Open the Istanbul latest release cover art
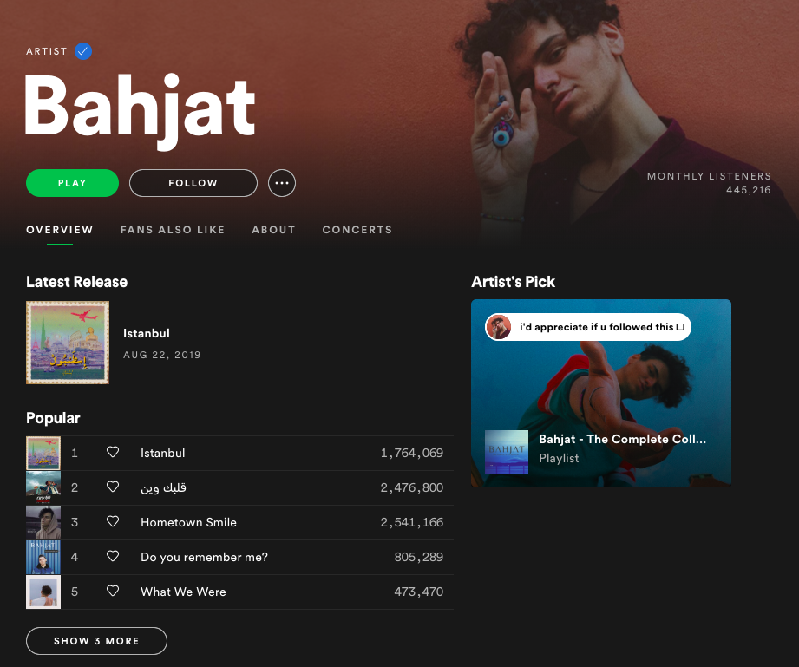Image resolution: width=799 pixels, height=667 pixels. (68, 343)
